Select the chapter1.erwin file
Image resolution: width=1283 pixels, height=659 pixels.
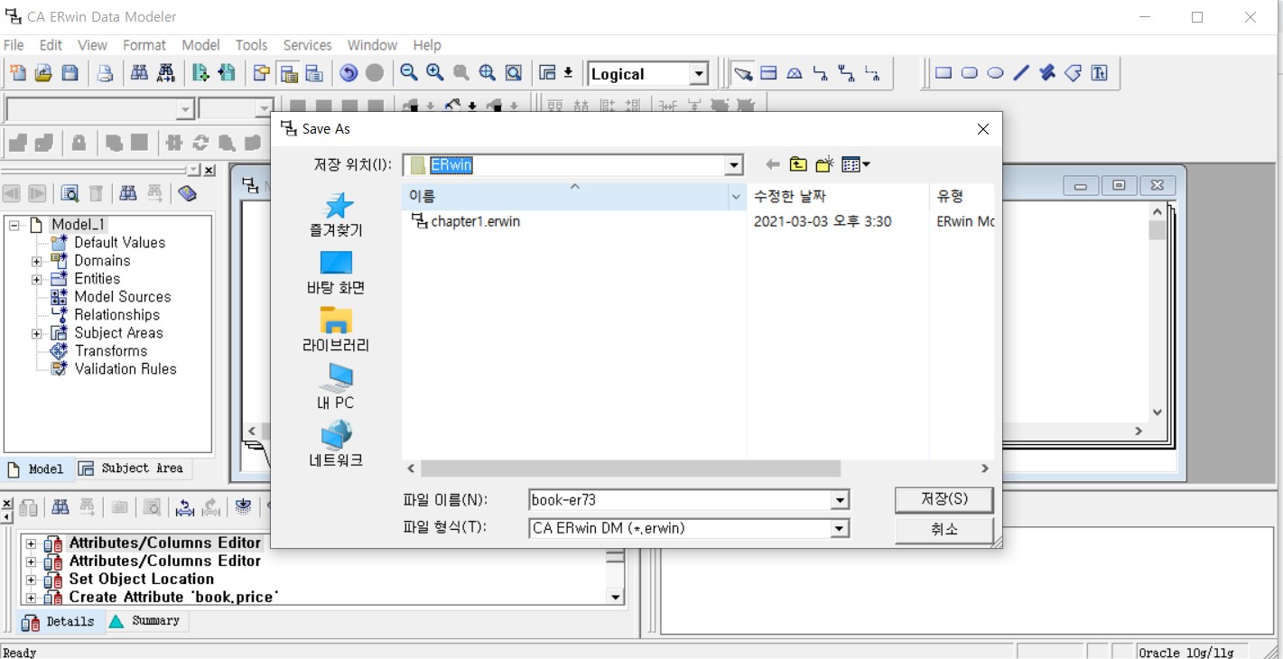pos(466,221)
